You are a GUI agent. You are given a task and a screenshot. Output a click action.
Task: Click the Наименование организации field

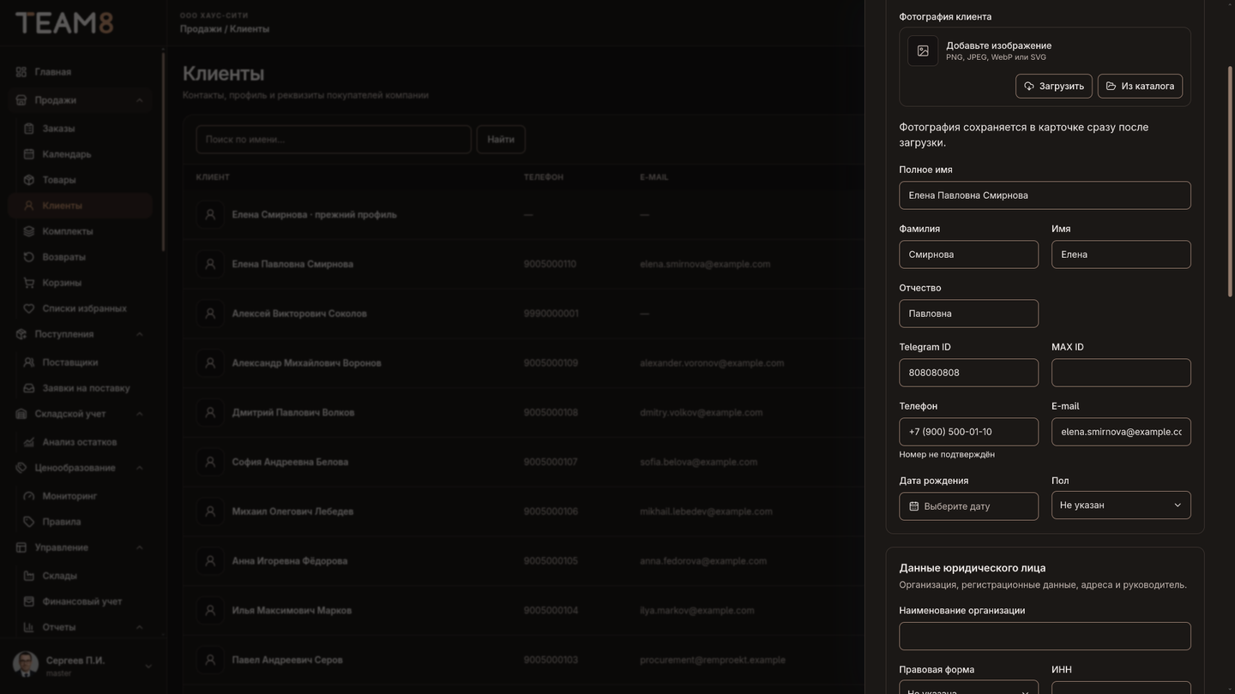click(1045, 637)
